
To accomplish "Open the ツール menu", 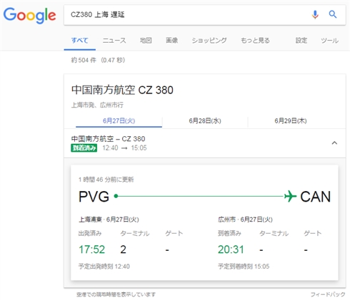I will tap(329, 41).
